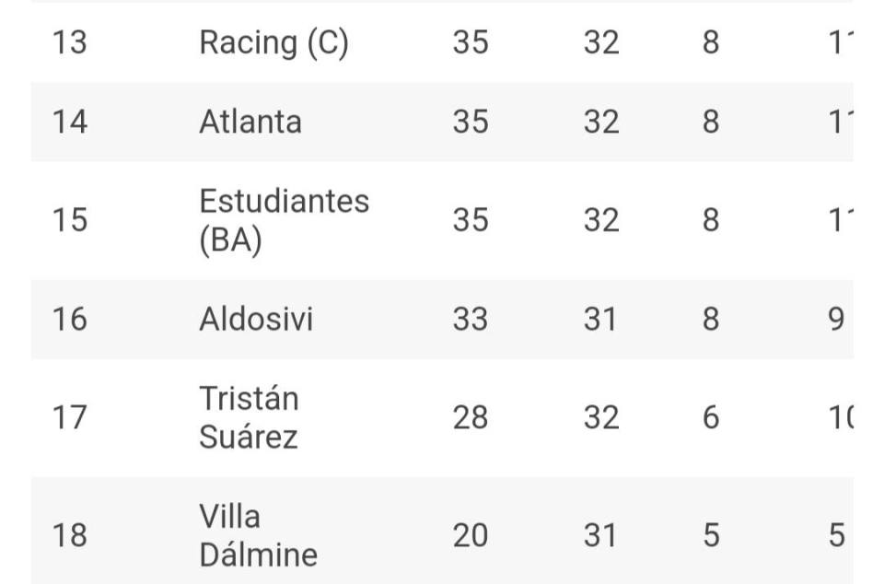The height and width of the screenshot is (584, 884).
Task: Click the 31 value in Villa Dálmine's row
Action: click(601, 535)
